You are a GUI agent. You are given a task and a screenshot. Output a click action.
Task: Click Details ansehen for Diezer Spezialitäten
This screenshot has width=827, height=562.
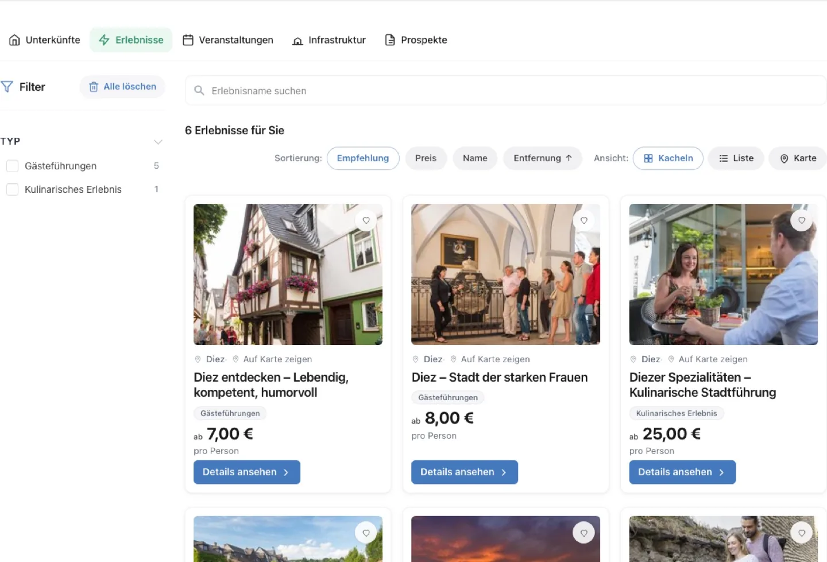coord(682,472)
